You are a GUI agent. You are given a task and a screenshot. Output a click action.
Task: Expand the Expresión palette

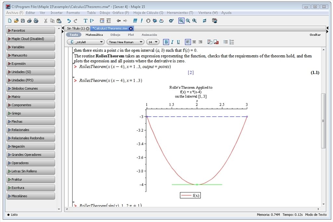point(31,63)
